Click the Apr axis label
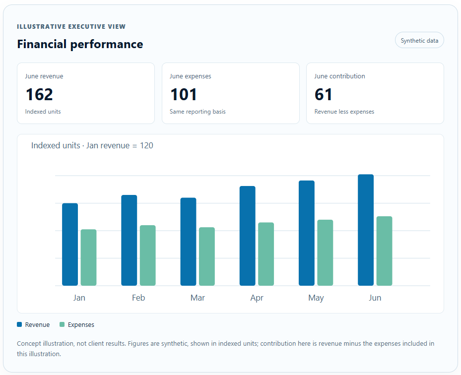The image size is (461, 375). pos(257,298)
